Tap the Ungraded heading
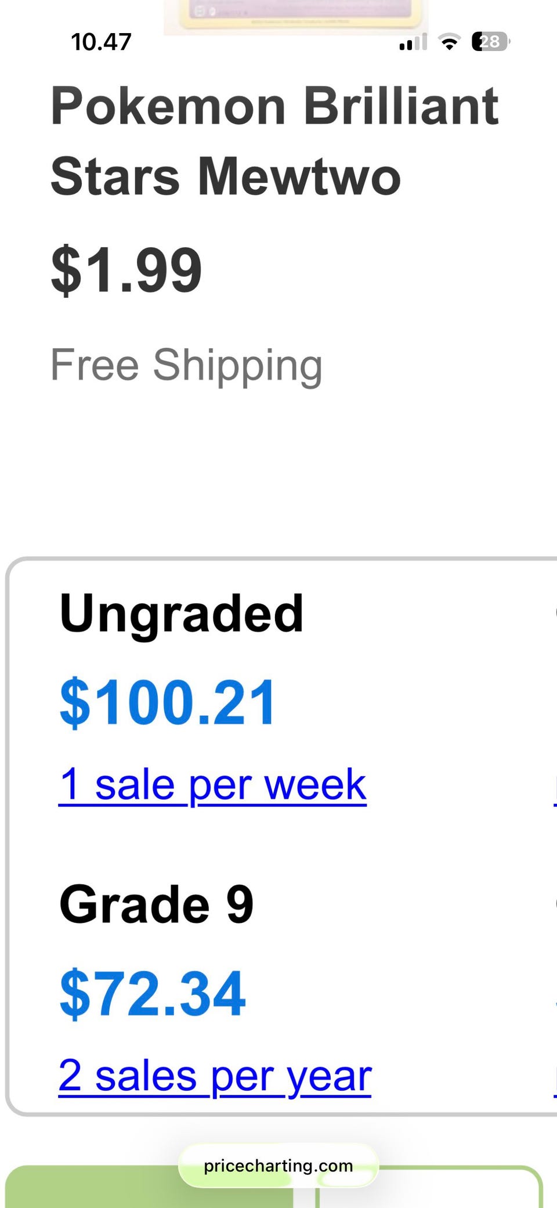Screen dimensions: 557x1208 (x=182, y=614)
